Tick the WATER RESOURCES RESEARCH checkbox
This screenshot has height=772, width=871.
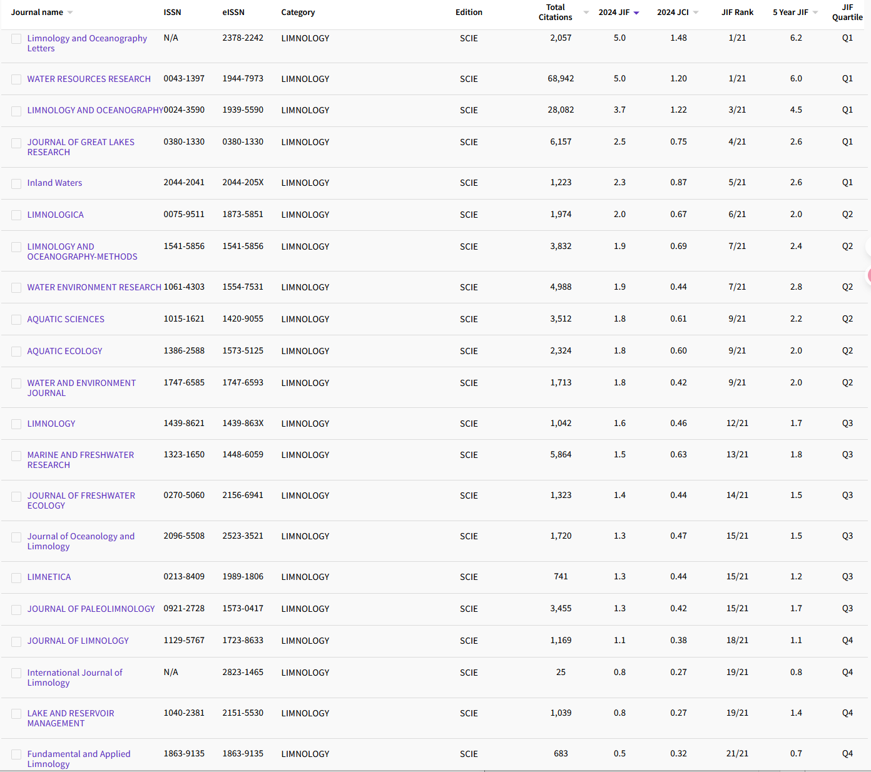click(x=16, y=79)
